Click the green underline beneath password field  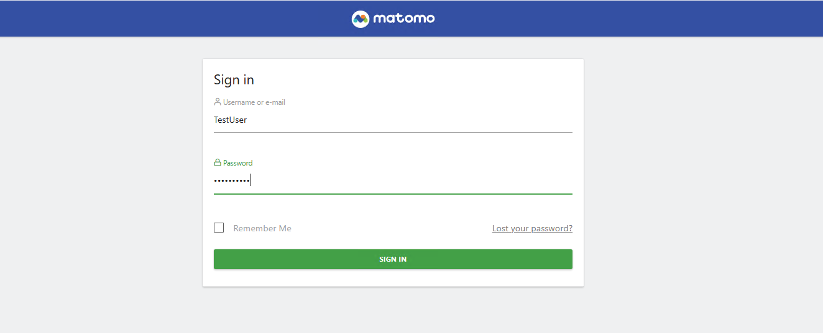tap(393, 194)
